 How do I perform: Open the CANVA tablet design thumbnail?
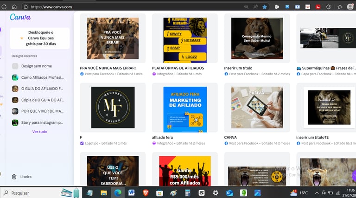257,108
